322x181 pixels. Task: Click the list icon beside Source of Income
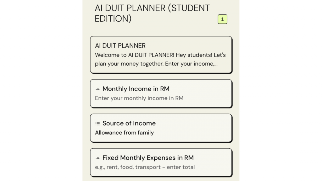[97, 124]
